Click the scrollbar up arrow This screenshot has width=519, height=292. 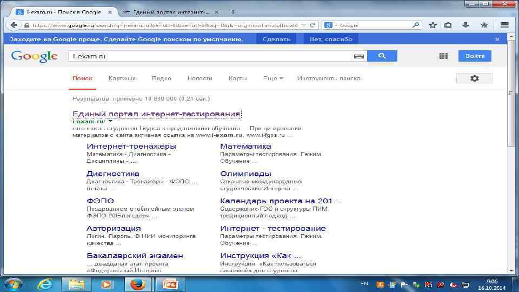pyautogui.click(x=511, y=36)
